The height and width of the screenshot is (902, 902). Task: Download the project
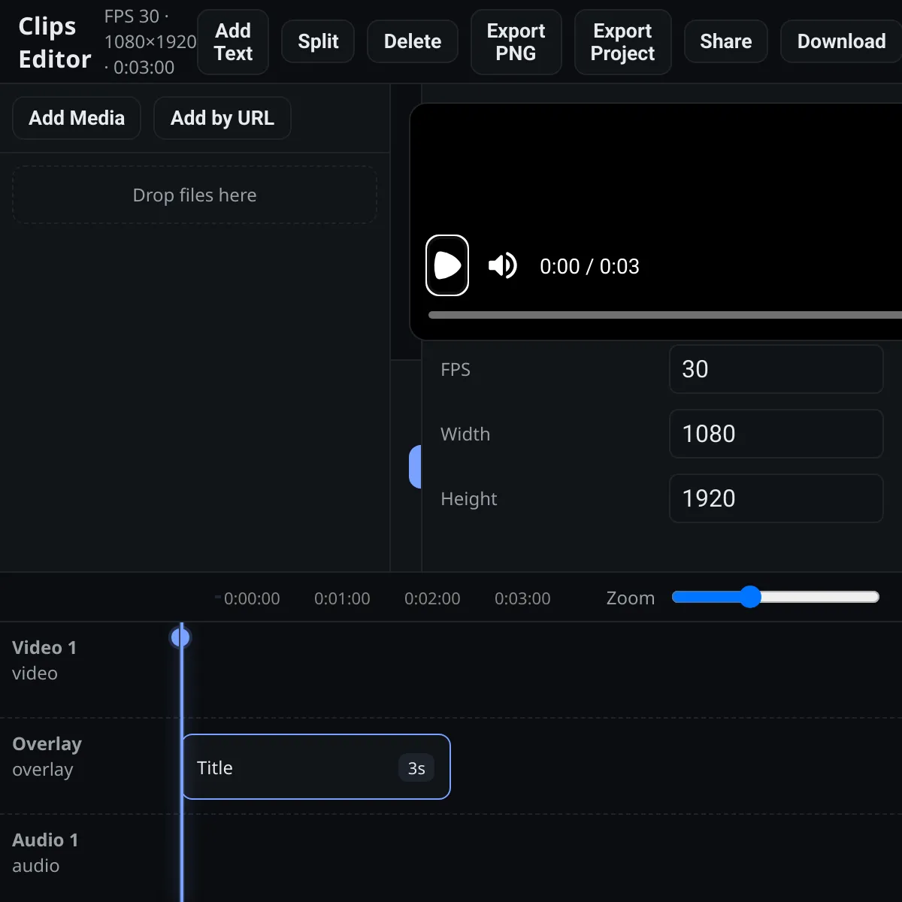tap(841, 41)
